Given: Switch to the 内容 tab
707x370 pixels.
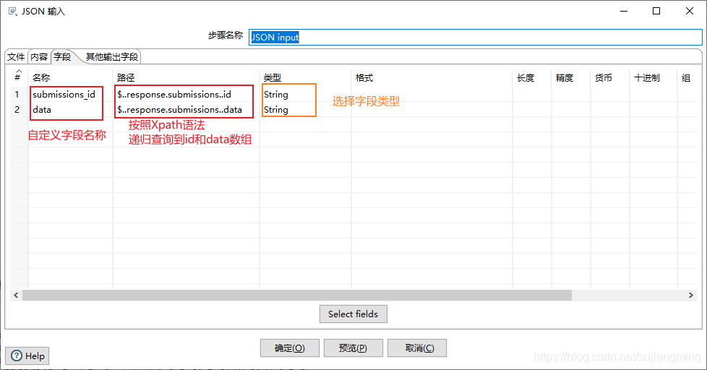Looking at the screenshot, I should pos(39,57).
